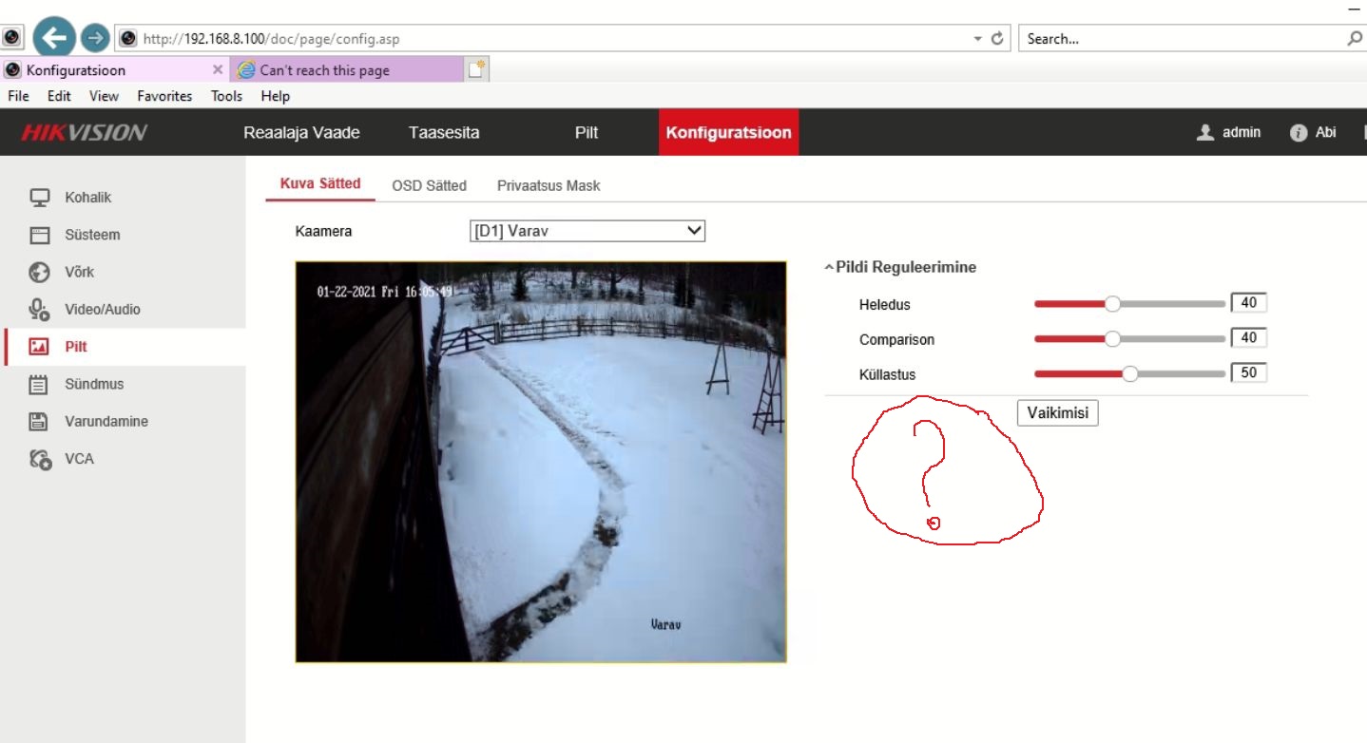
Task: Open Varundamine storage disk icon
Action: (39, 421)
